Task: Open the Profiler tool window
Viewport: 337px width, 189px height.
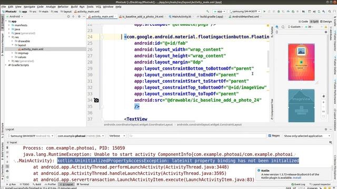Action: click(x=51, y=184)
